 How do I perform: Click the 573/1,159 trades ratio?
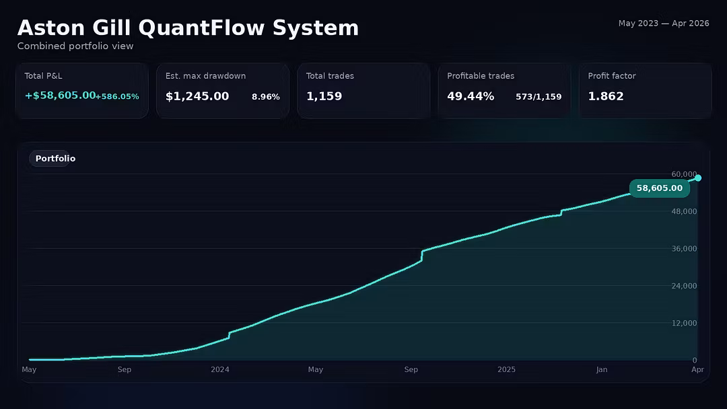(x=538, y=97)
